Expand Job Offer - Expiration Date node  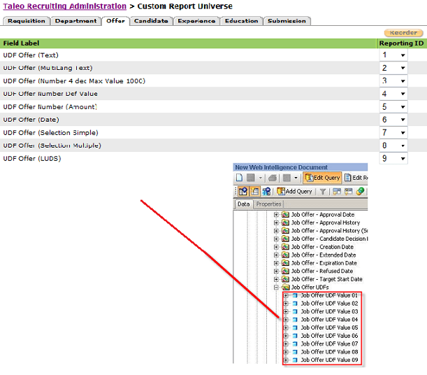click(276, 263)
